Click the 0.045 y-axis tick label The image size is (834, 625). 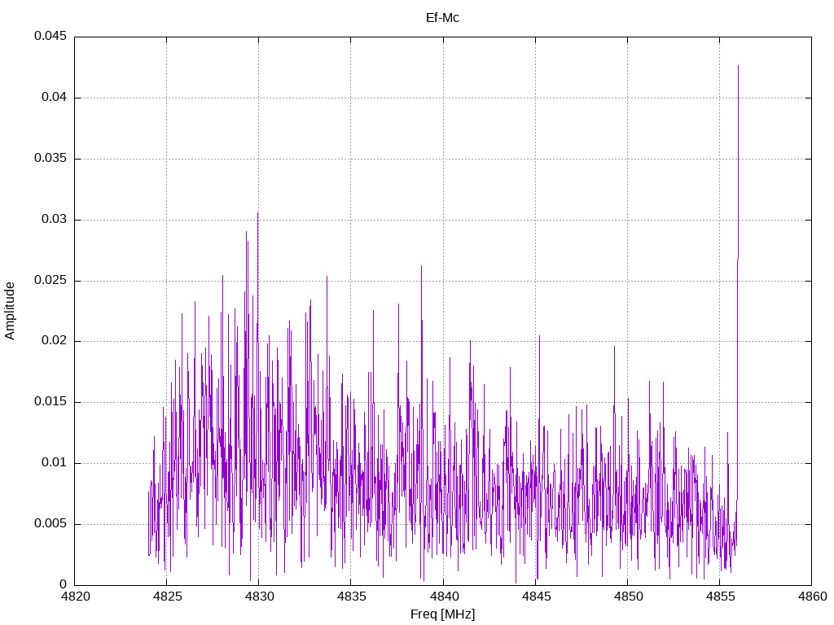point(50,36)
